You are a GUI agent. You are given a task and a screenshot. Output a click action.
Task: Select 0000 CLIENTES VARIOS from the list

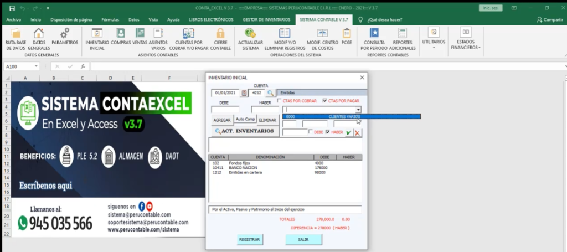(352, 116)
